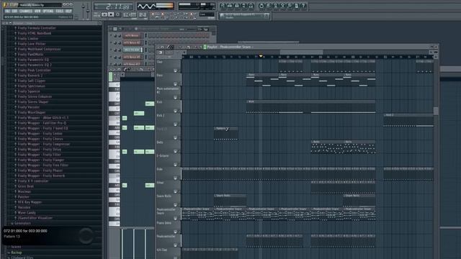Image resolution: width=461 pixels, height=259 pixels.
Task: Select Fruity Vocoder in browser
Action: click(x=29, y=107)
